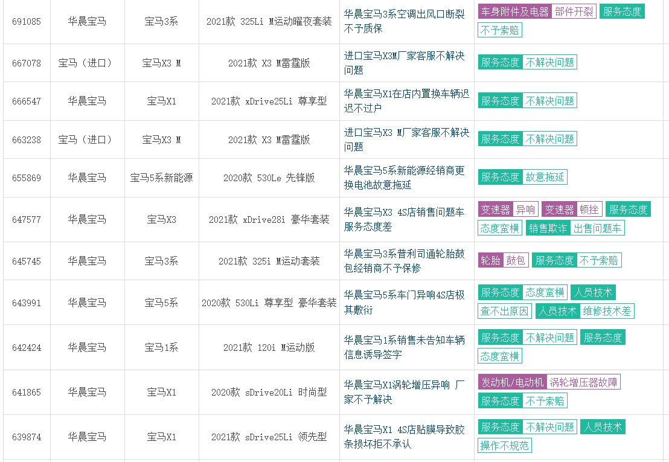Click the 销售欺诈 出售问题车 tag
The image size is (669, 462).
[575, 228]
